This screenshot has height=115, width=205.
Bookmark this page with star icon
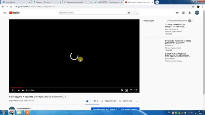pyautogui.click(x=193, y=7)
